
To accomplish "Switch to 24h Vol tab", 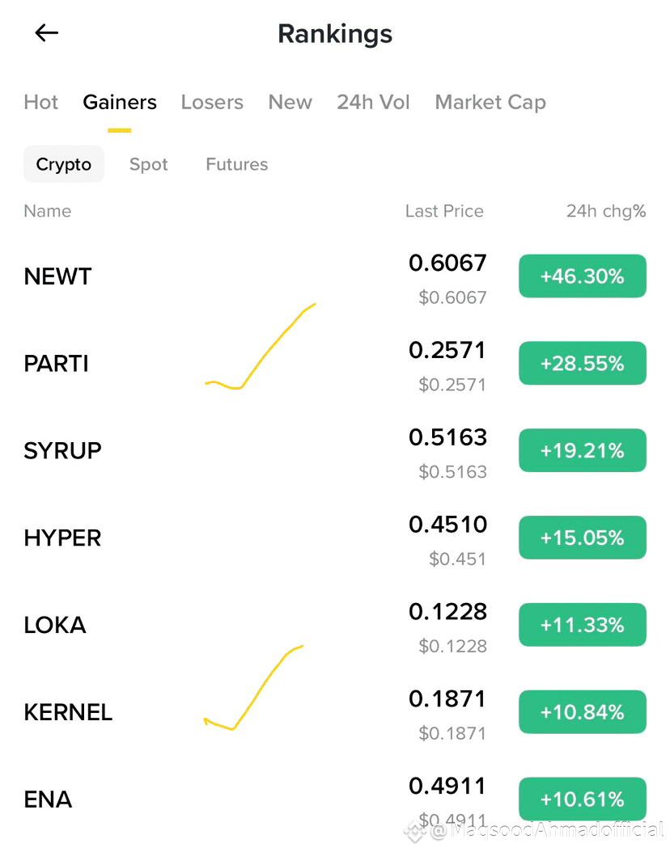I will pyautogui.click(x=373, y=102).
